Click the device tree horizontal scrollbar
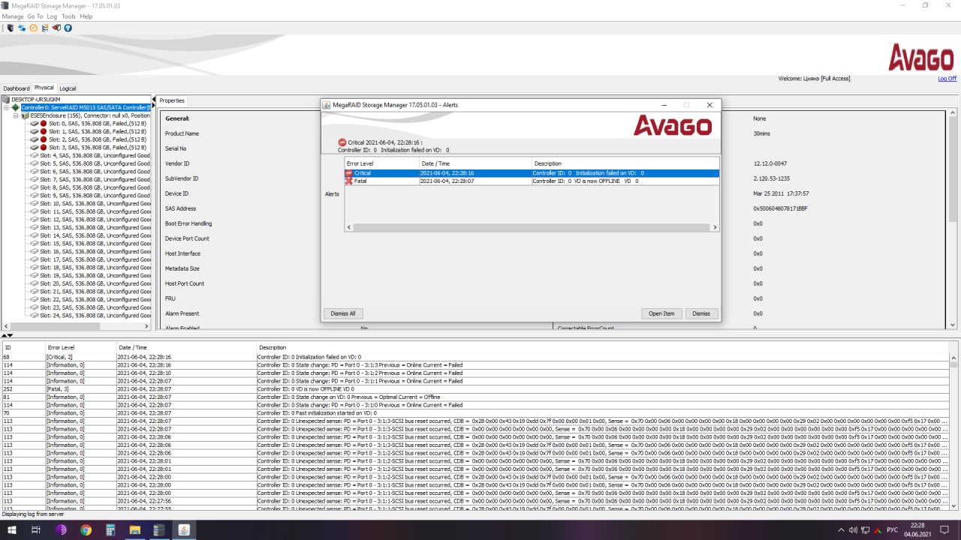The height and width of the screenshot is (540, 961). [77, 326]
